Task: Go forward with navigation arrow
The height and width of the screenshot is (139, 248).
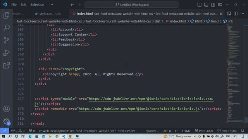Action: [79, 5]
